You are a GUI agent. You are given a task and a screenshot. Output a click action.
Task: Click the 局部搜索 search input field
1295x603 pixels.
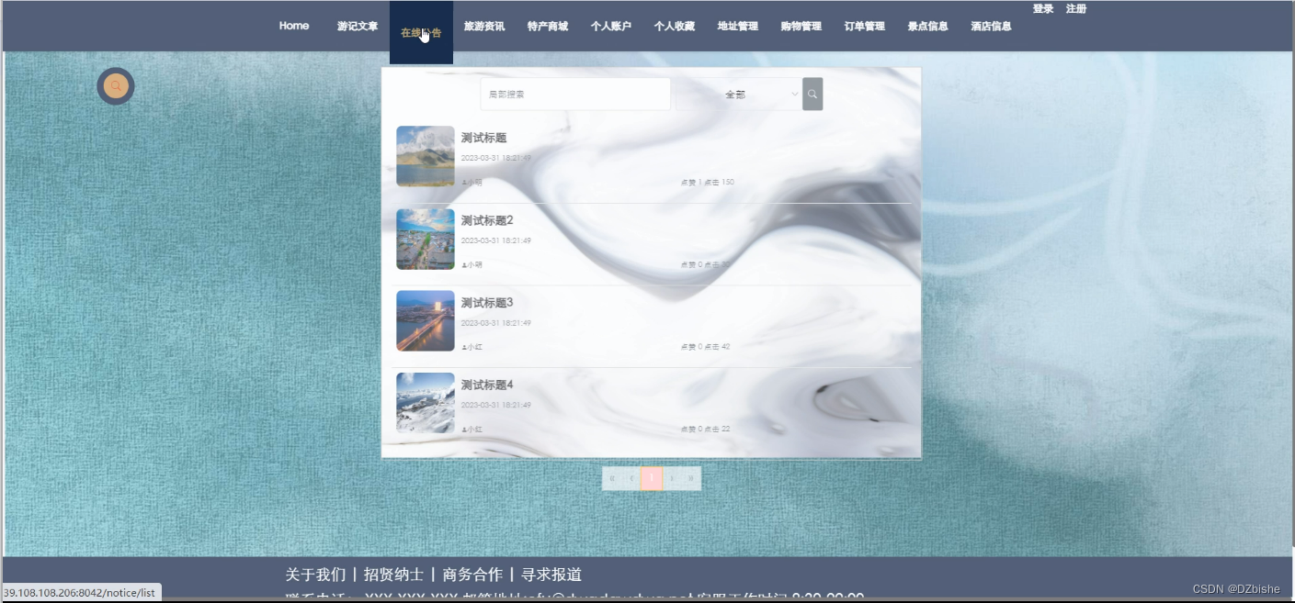(x=575, y=94)
